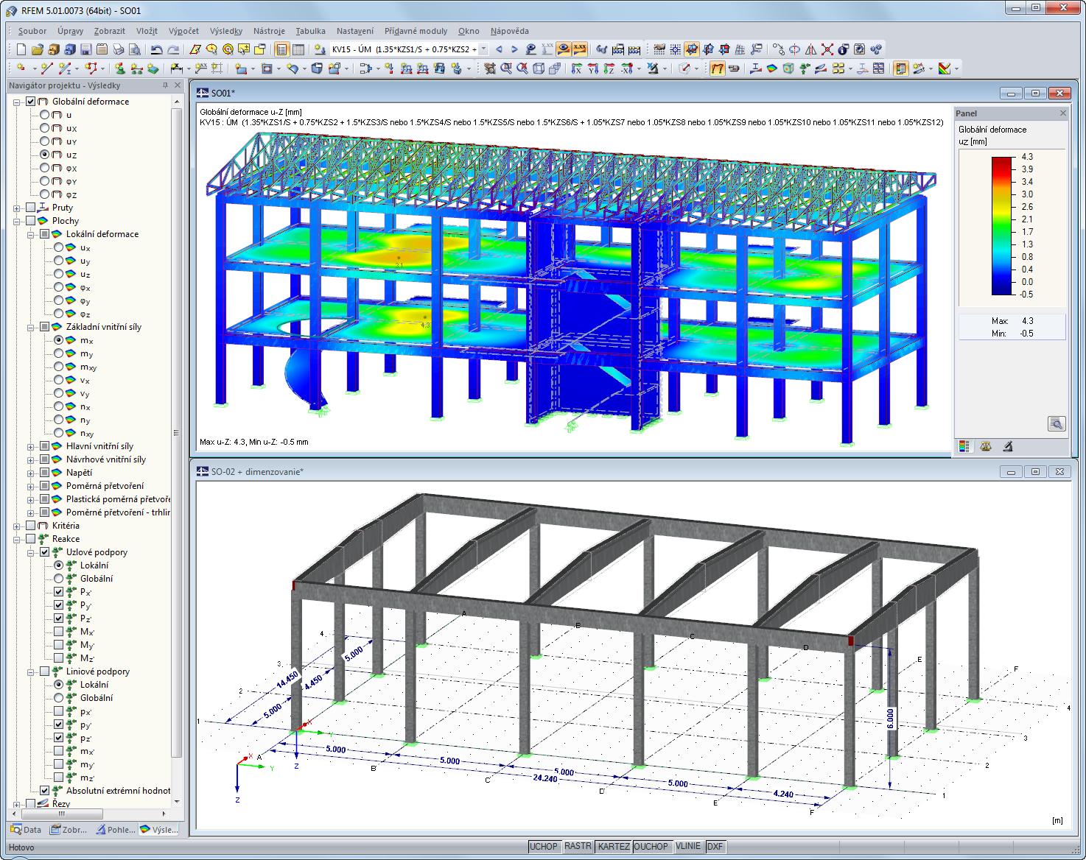Collapse Základní vnitřní síly node
The image size is (1086, 860).
tap(31, 328)
